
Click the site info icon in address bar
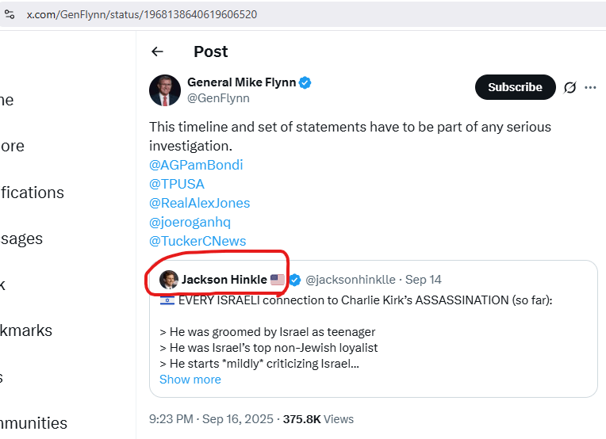point(9,14)
